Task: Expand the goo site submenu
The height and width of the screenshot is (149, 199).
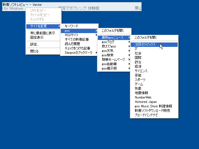Action: point(79,31)
